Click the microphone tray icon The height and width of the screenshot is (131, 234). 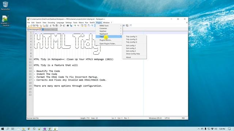coord(205,129)
